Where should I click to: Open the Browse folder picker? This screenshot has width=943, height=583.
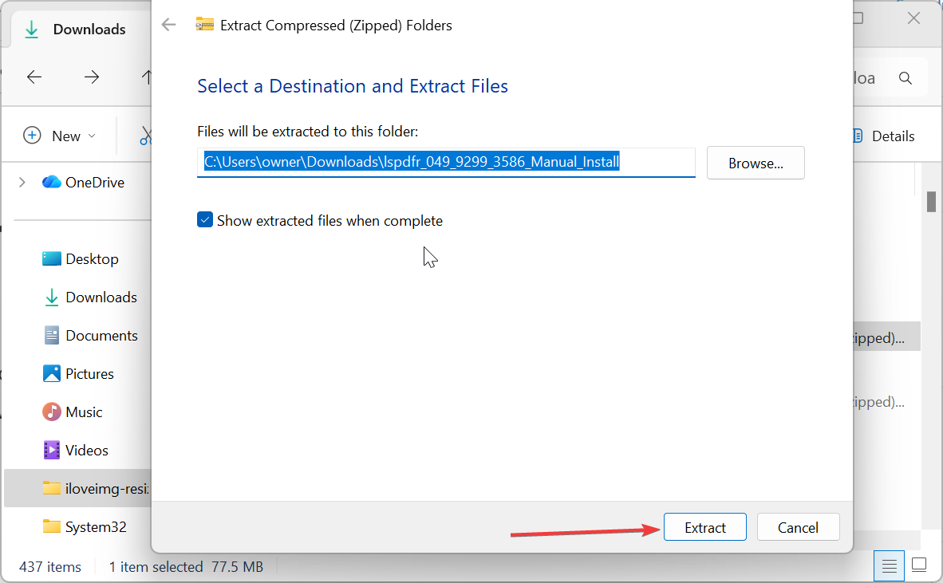[x=755, y=163]
